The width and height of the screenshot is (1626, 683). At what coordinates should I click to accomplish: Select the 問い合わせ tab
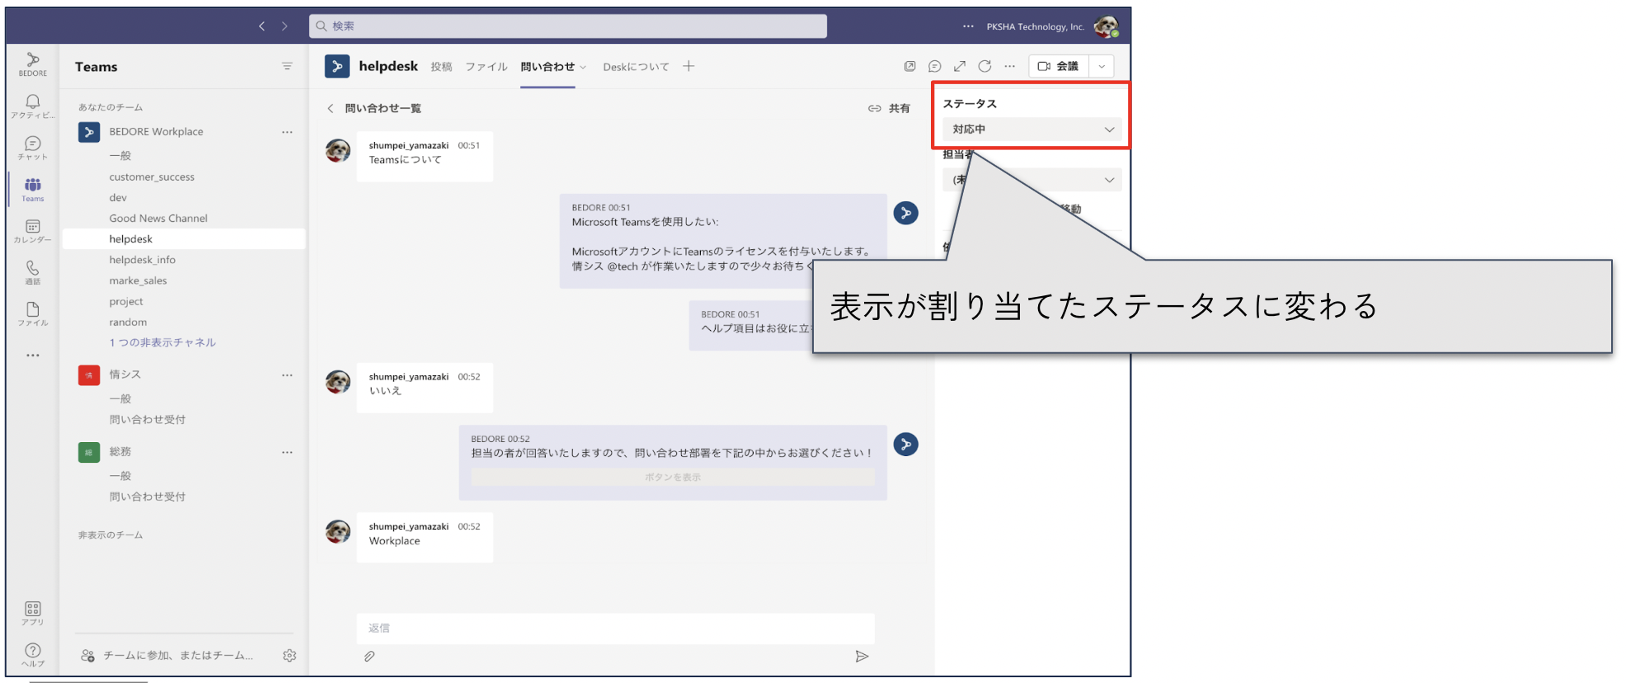pos(547,67)
